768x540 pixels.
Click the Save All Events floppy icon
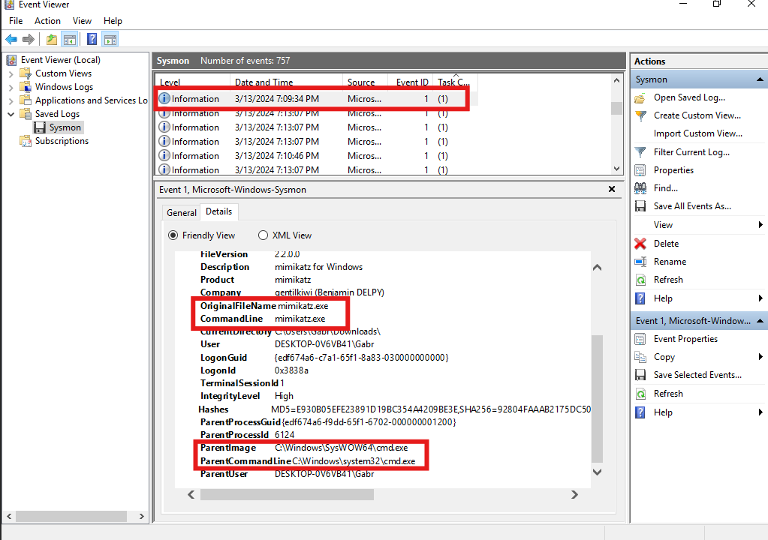coord(640,206)
